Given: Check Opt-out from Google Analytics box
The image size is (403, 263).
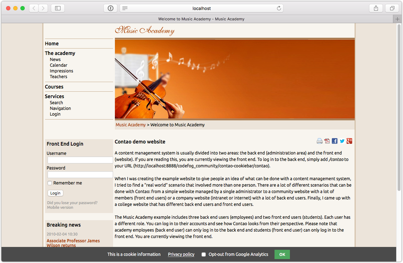Looking at the screenshot, I should pyautogui.click(x=204, y=254).
